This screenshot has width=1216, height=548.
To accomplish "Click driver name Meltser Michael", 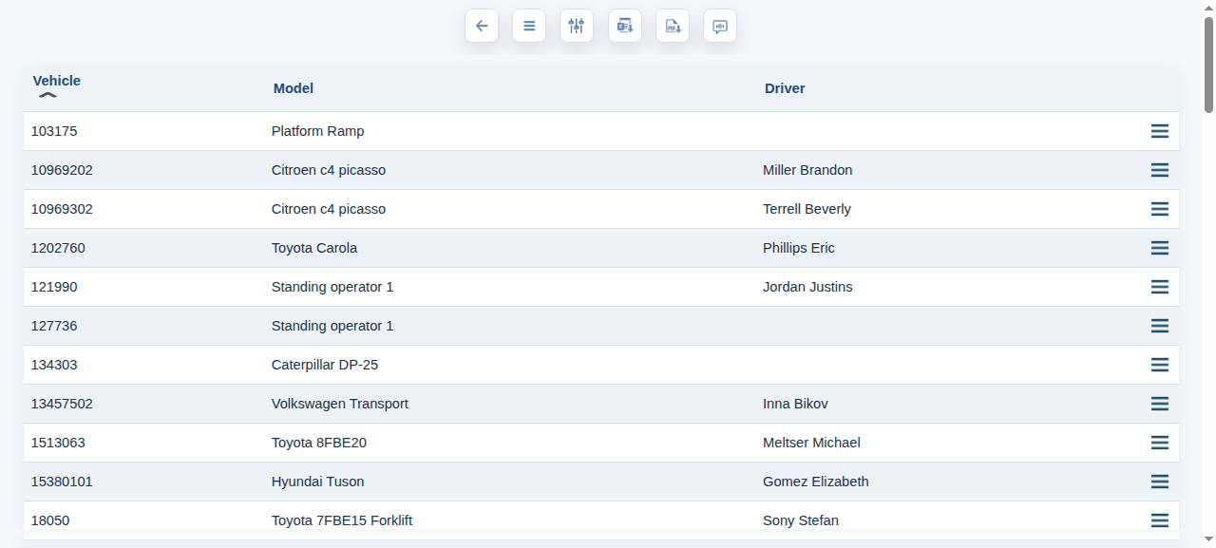I will click(x=811, y=443).
